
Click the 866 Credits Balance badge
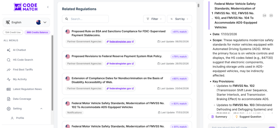(37, 32)
